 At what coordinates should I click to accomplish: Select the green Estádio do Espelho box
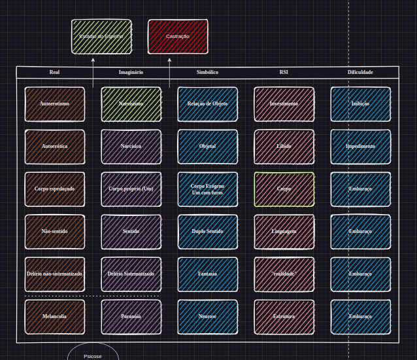(101, 37)
